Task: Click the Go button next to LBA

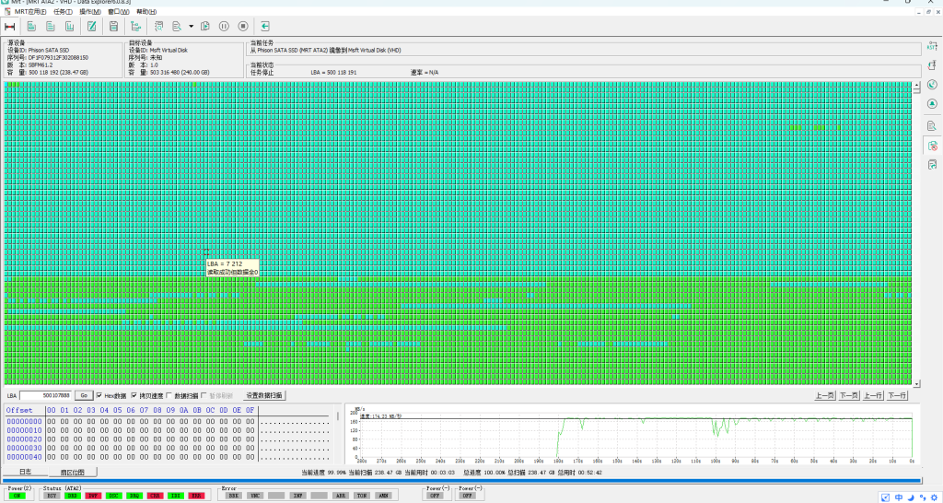Action: pos(84,395)
